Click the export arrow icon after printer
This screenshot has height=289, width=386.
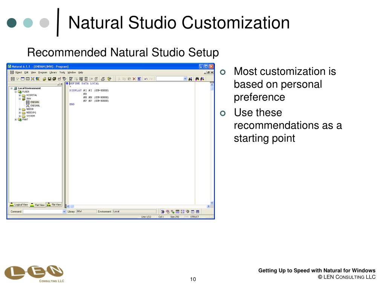click(109, 79)
